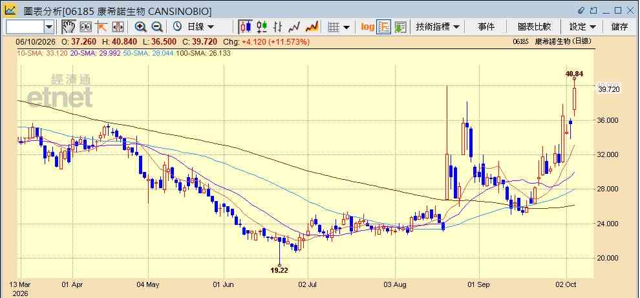640x298 pixels.
Task: Select the hand pan tool
Action: pyautogui.click(x=69, y=27)
